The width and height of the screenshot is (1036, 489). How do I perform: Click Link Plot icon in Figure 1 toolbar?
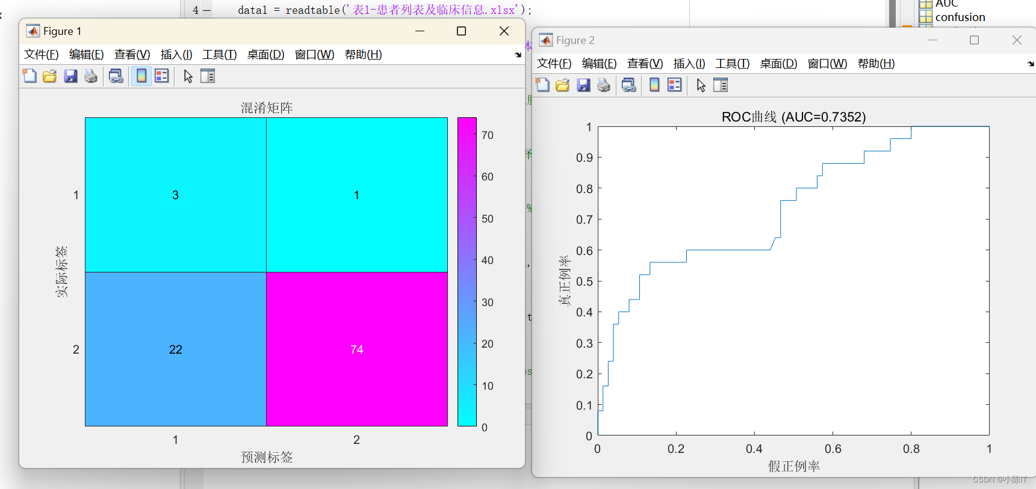116,76
